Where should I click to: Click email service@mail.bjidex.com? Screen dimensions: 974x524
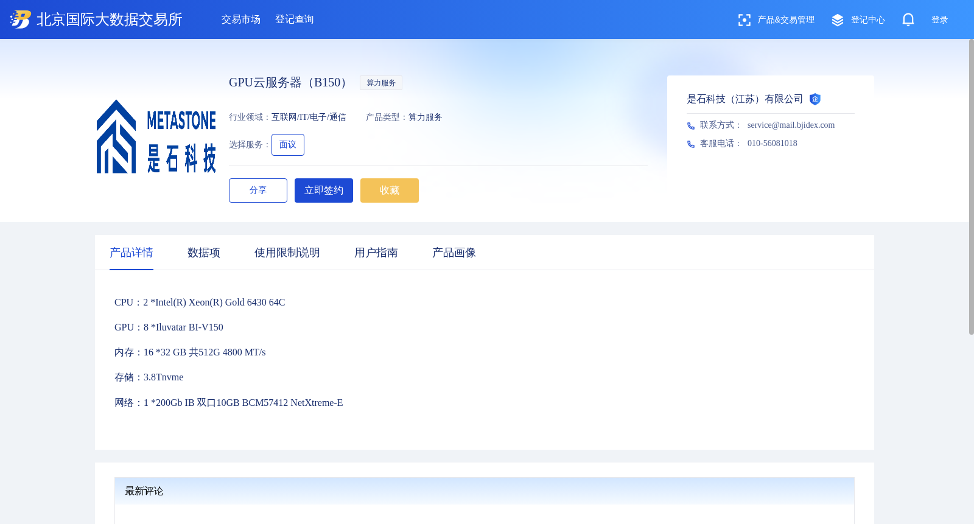(791, 125)
